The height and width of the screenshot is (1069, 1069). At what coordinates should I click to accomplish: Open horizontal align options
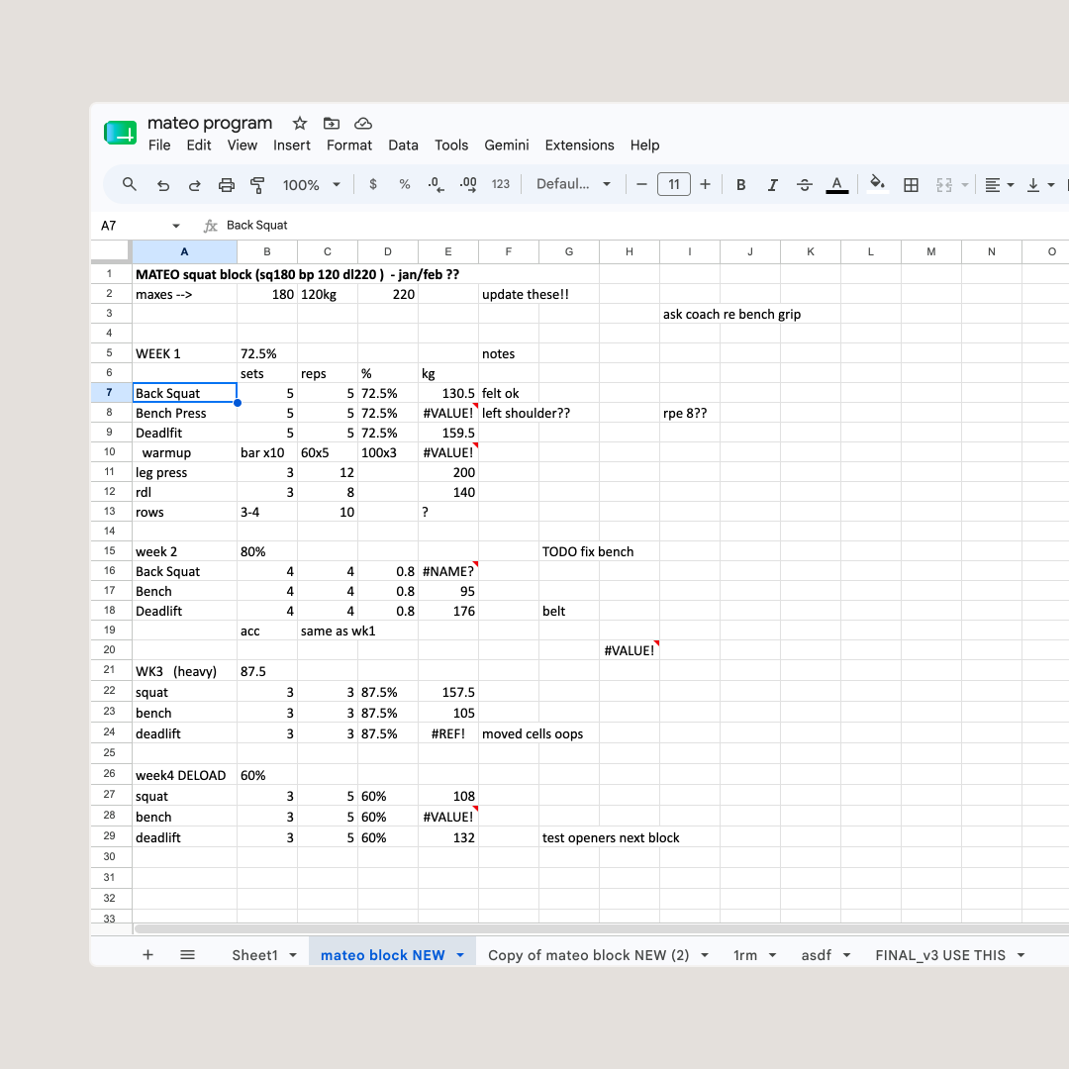click(1000, 184)
